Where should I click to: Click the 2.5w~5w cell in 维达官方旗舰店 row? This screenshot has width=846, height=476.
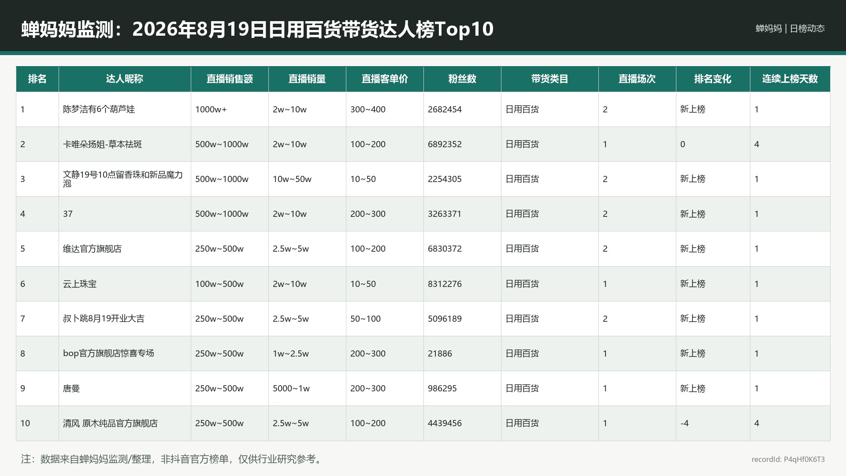coord(291,249)
